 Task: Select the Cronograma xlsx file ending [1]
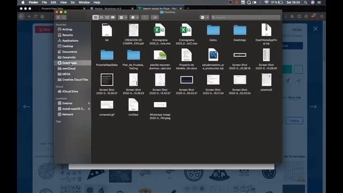click(187, 30)
